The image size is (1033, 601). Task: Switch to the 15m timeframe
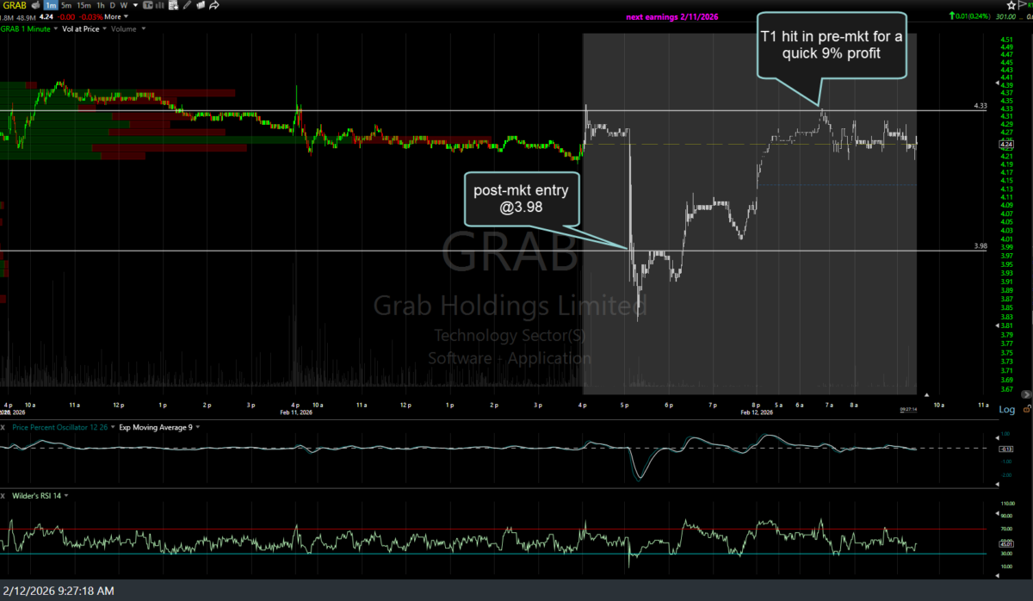[83, 5]
